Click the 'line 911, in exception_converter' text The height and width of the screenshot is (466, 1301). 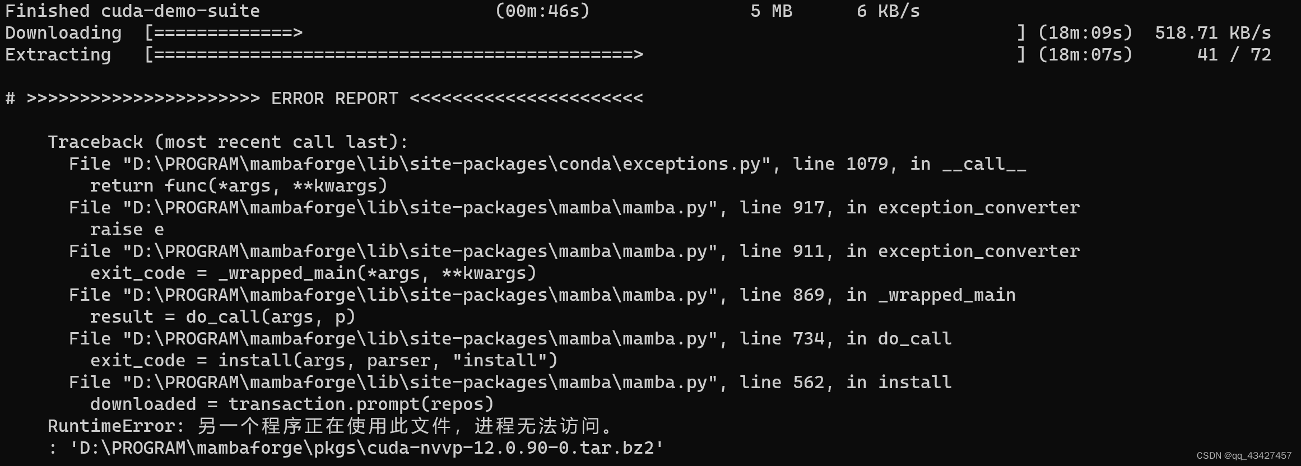point(909,251)
